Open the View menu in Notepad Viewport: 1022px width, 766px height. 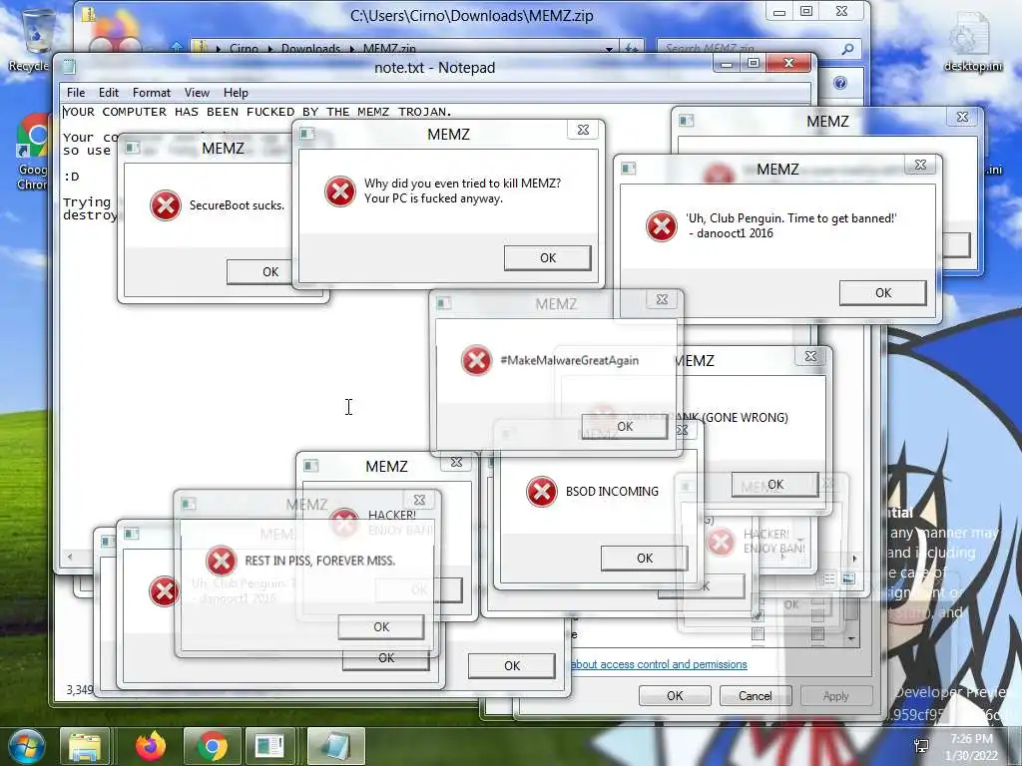pyautogui.click(x=197, y=93)
